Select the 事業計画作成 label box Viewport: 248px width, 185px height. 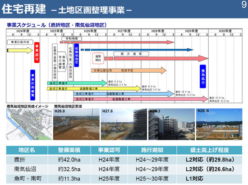[20, 42]
